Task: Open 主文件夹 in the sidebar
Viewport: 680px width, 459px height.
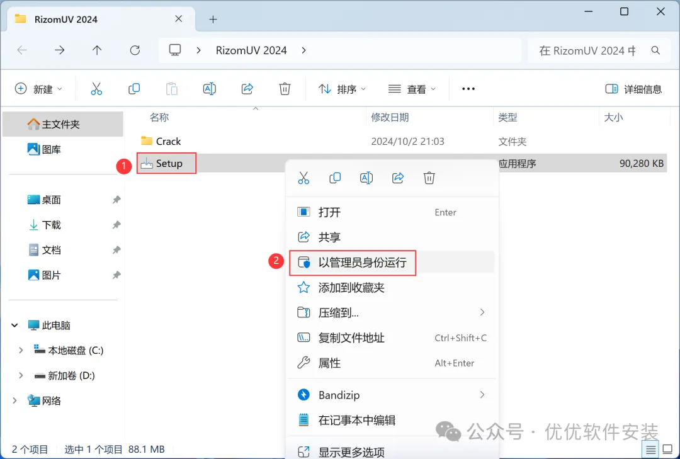Action: point(63,124)
